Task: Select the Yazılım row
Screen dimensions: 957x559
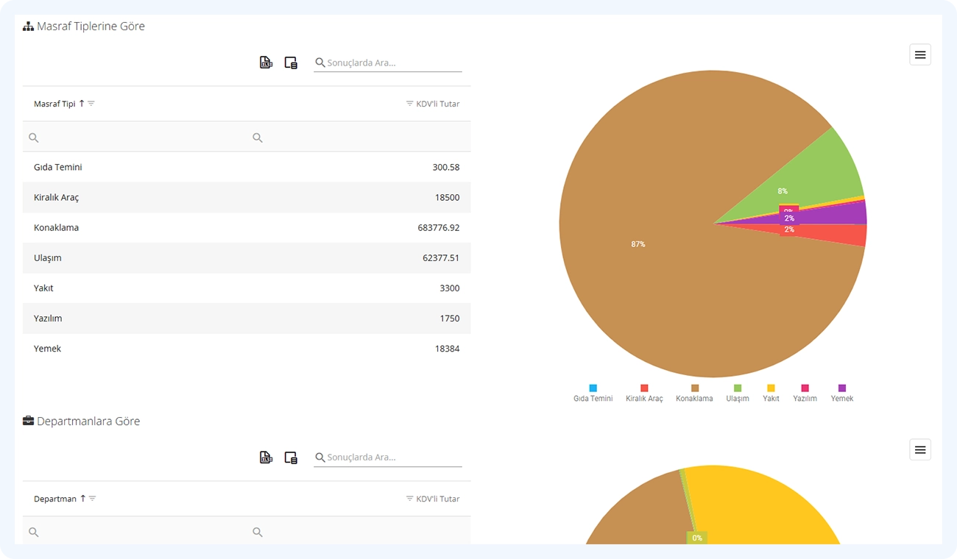Action: pyautogui.click(x=247, y=318)
